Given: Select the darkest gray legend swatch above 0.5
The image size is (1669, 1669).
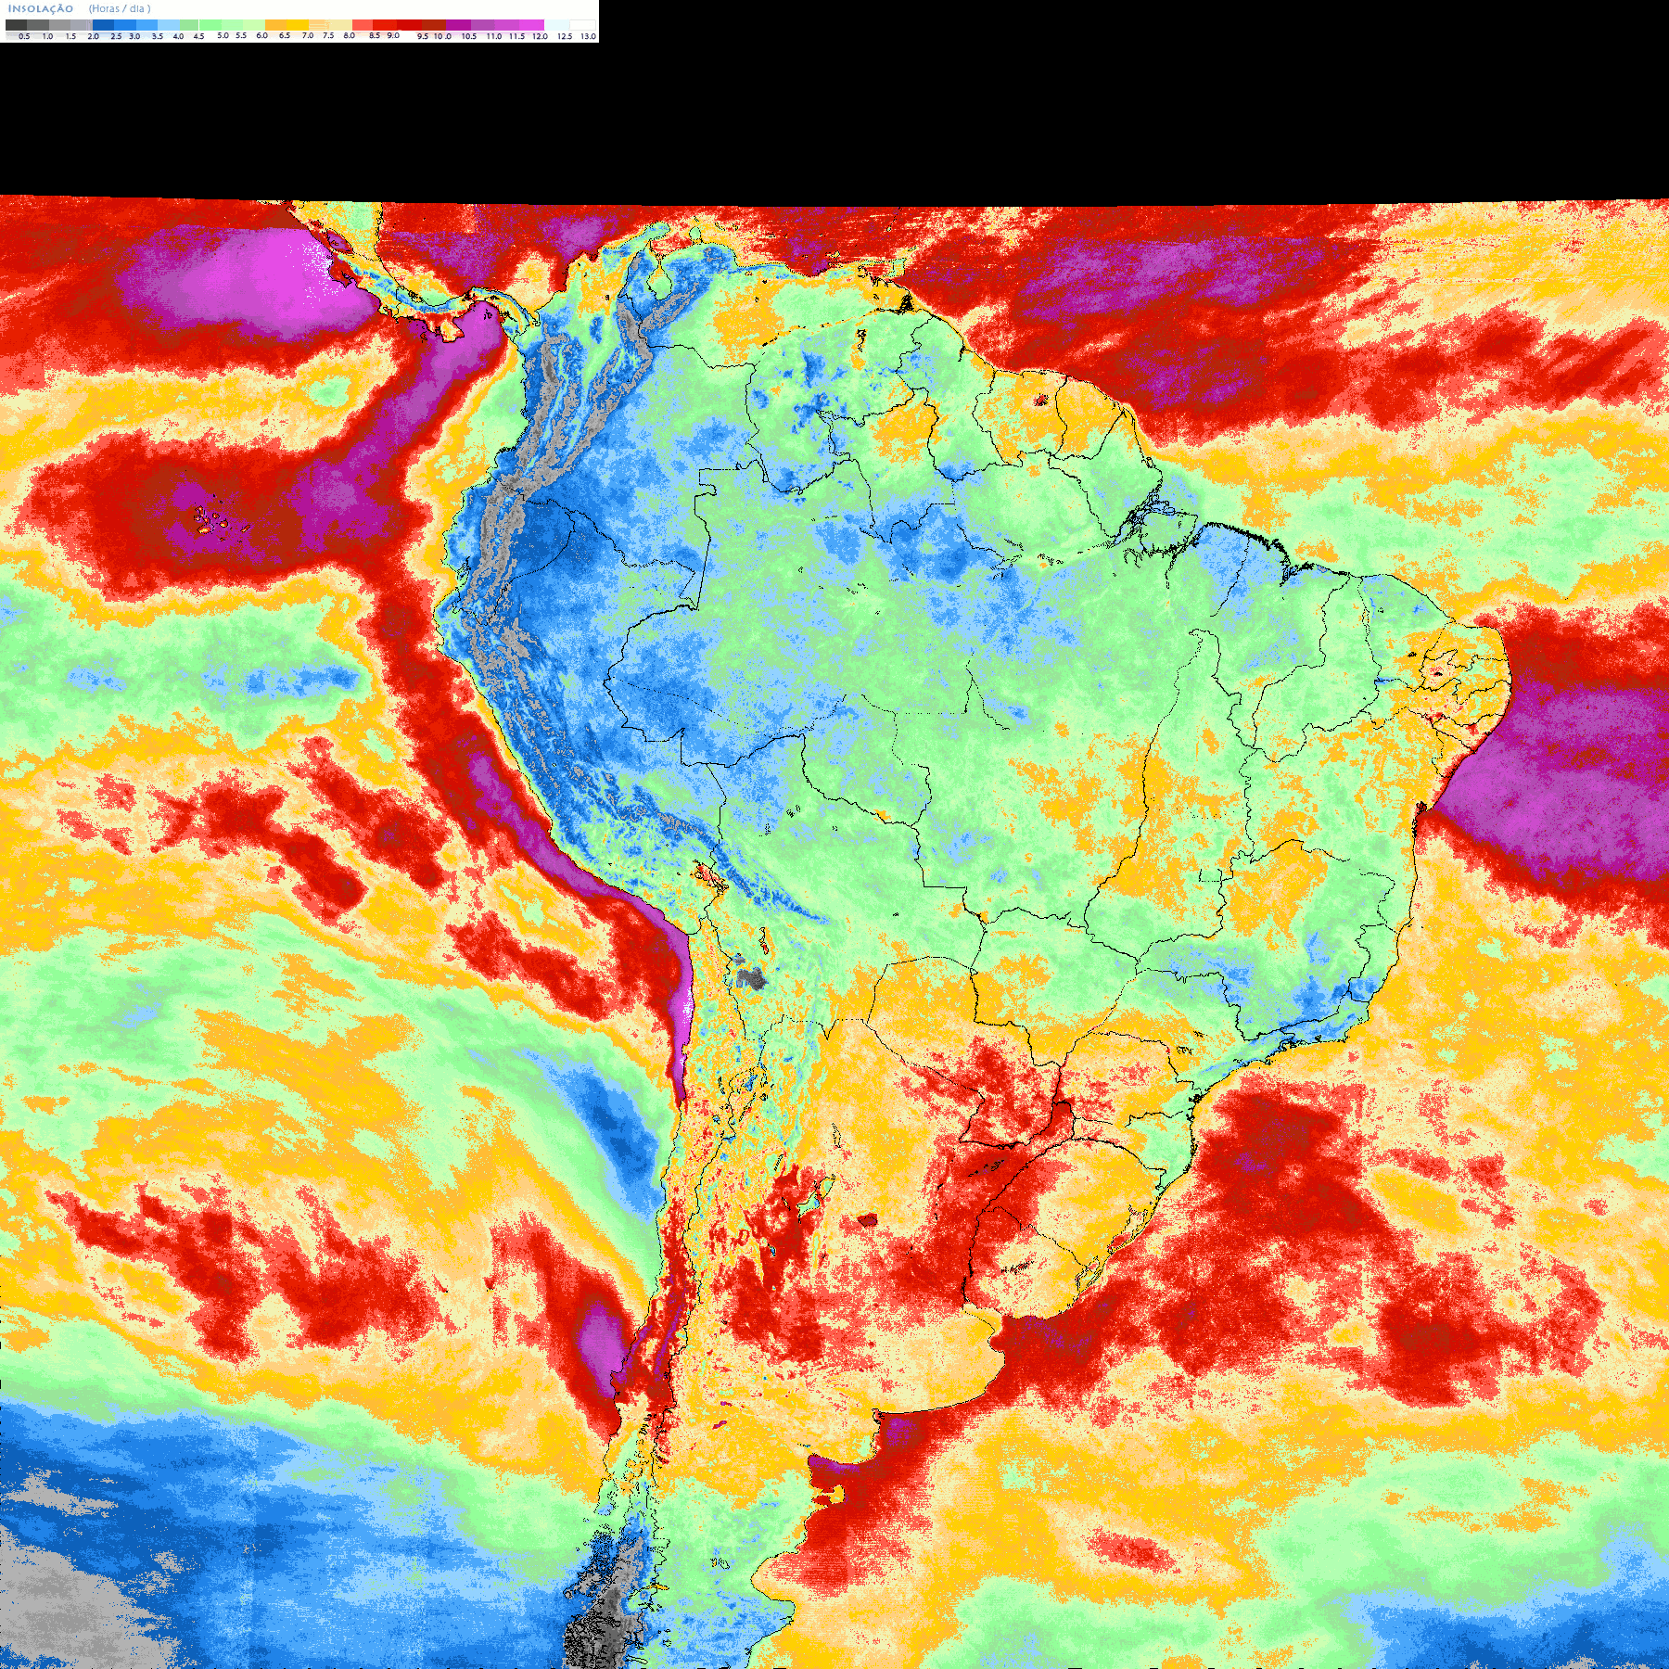Looking at the screenshot, I should click(x=16, y=25).
